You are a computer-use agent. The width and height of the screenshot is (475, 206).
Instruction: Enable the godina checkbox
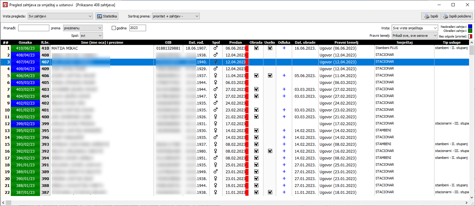click(114, 28)
